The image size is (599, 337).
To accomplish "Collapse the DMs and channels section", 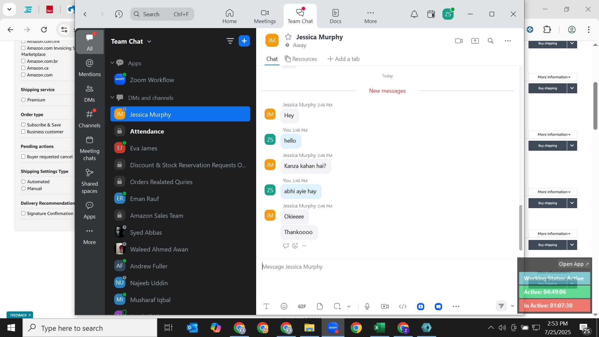I will pyautogui.click(x=112, y=98).
